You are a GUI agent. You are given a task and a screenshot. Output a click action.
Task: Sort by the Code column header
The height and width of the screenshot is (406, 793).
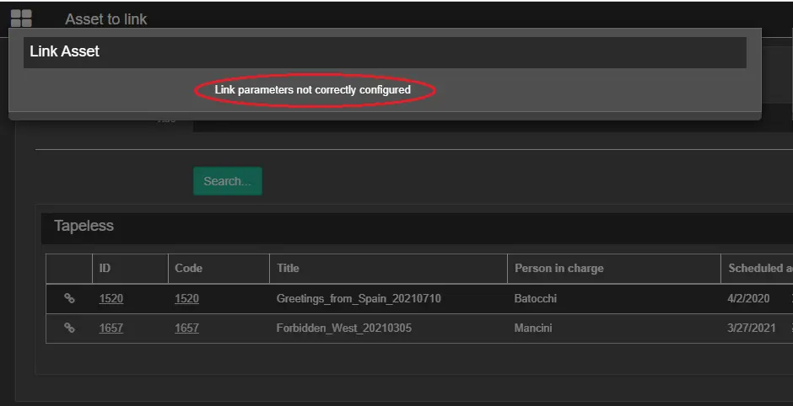tap(188, 269)
